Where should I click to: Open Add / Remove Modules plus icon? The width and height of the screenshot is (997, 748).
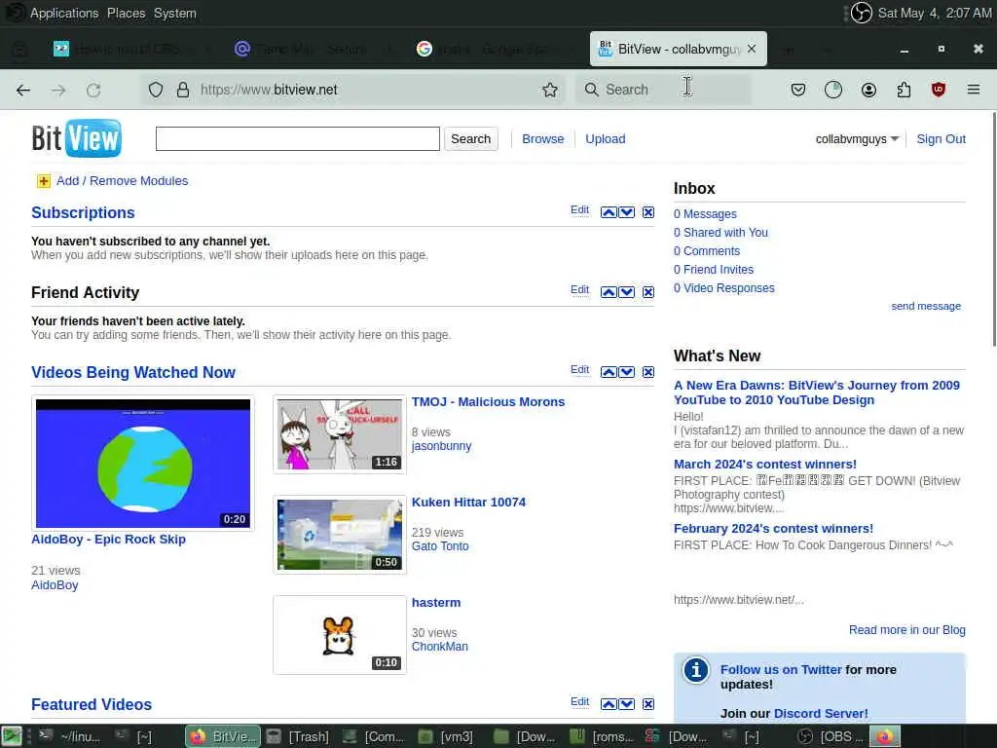pyautogui.click(x=43, y=181)
